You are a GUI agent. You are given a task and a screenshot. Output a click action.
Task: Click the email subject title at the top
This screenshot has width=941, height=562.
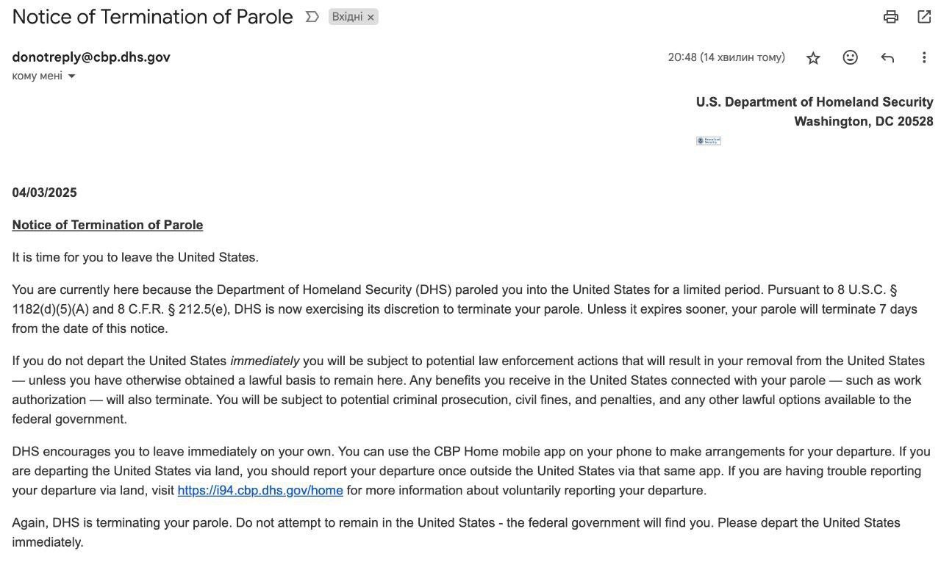pyautogui.click(x=152, y=17)
